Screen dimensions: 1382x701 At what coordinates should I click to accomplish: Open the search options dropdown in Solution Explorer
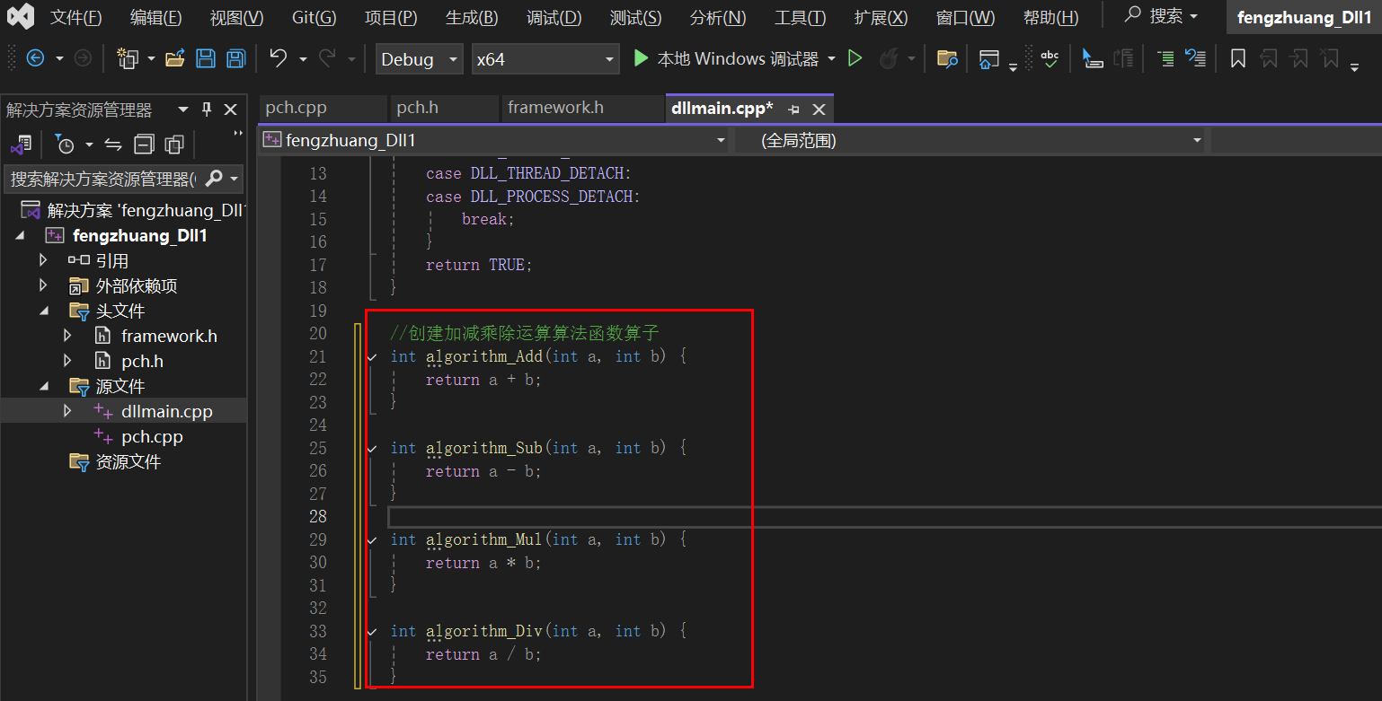235,179
